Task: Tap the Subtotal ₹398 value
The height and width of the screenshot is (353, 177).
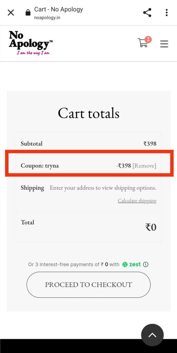Action: coord(150,144)
